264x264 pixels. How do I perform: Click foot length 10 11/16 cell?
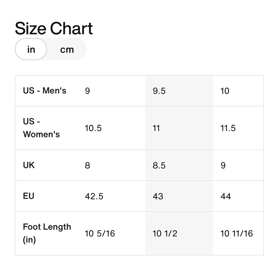click(x=238, y=233)
